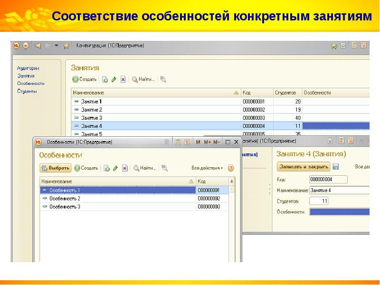Select Занятие 2 in the list
This screenshot has width=380, height=285.
click(91, 110)
